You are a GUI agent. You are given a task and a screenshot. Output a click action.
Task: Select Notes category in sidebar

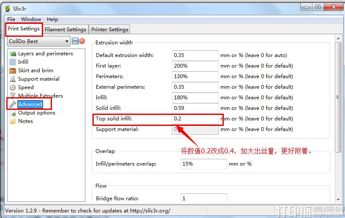[x=25, y=121]
